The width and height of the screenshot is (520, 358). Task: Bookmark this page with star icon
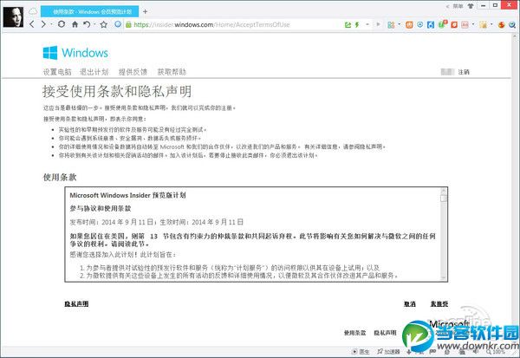tap(104, 24)
